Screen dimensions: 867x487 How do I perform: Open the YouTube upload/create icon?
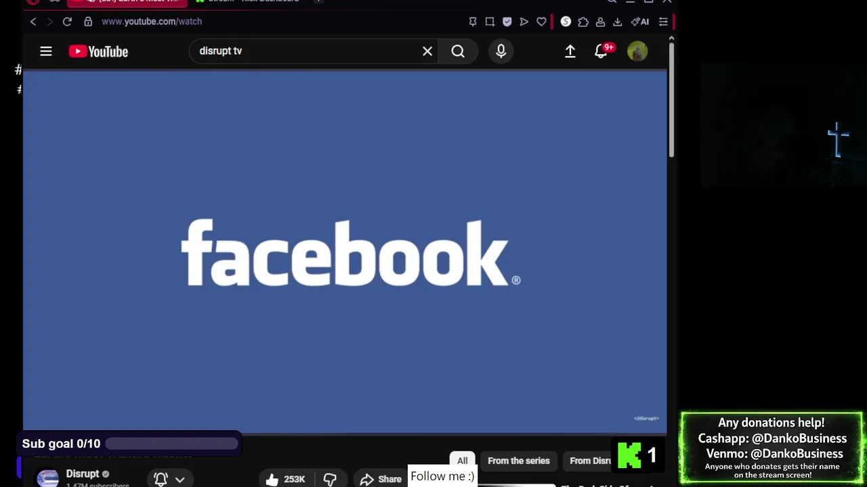(x=570, y=51)
